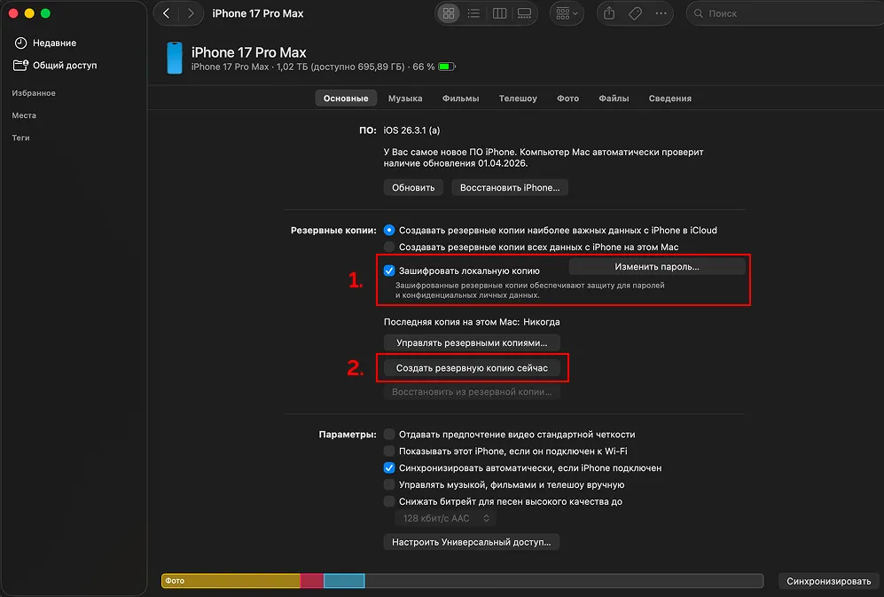
Task: Select backup on this Mac radio button
Action: (389, 247)
